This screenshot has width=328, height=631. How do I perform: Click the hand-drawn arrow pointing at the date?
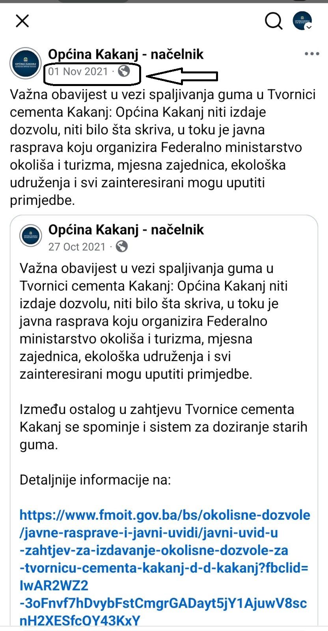[x=182, y=76]
